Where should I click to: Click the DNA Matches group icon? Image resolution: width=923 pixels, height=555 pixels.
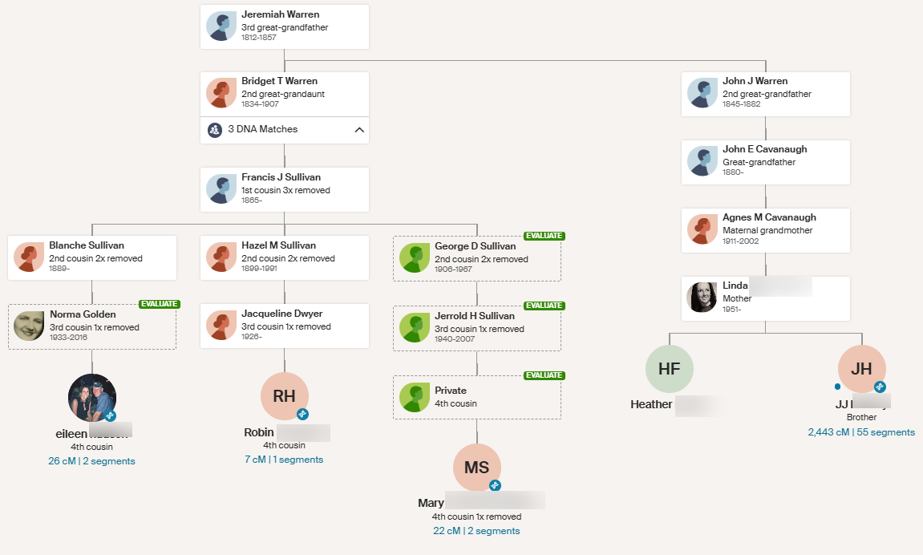(x=215, y=130)
